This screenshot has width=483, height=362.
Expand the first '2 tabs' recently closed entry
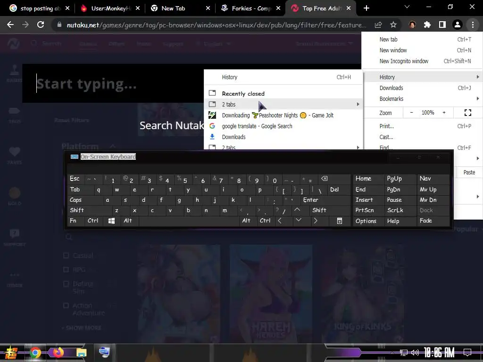coord(283,104)
